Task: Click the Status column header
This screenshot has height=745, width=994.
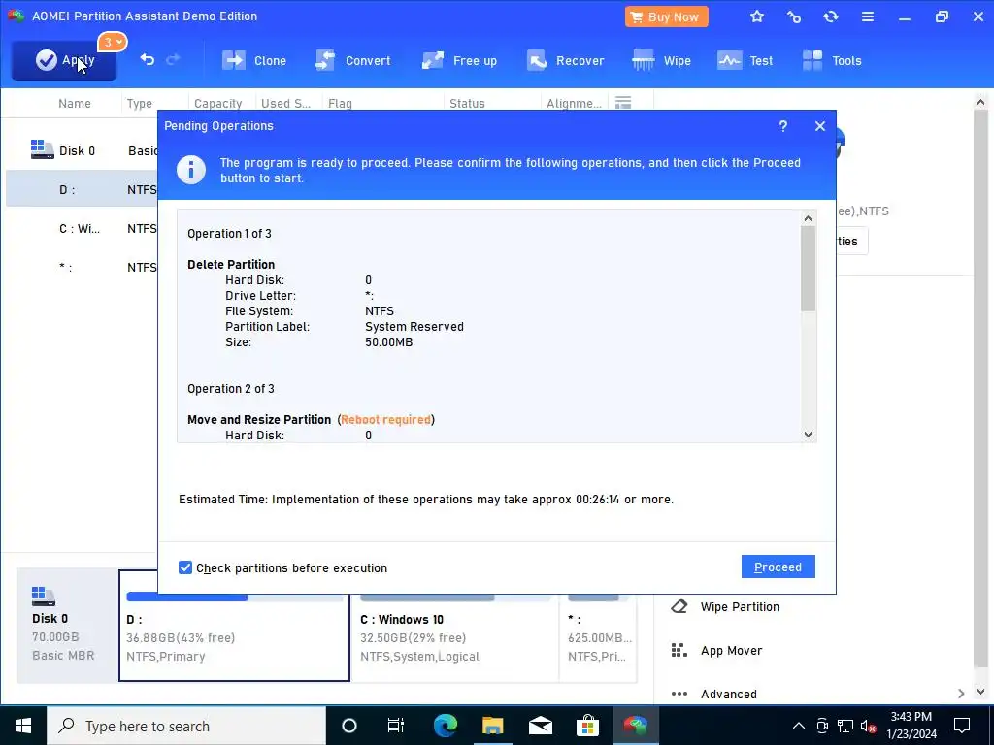Action: [467, 103]
